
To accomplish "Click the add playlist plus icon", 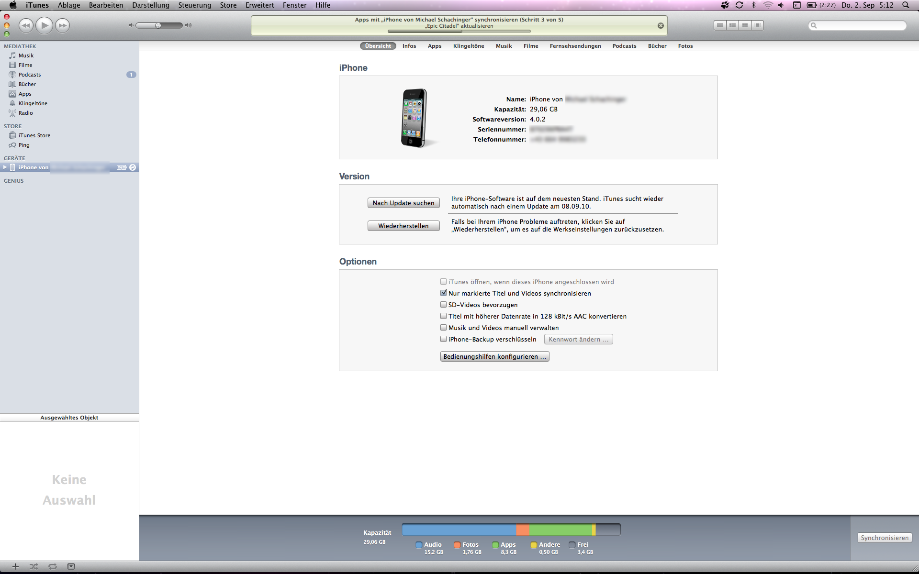I will (15, 566).
